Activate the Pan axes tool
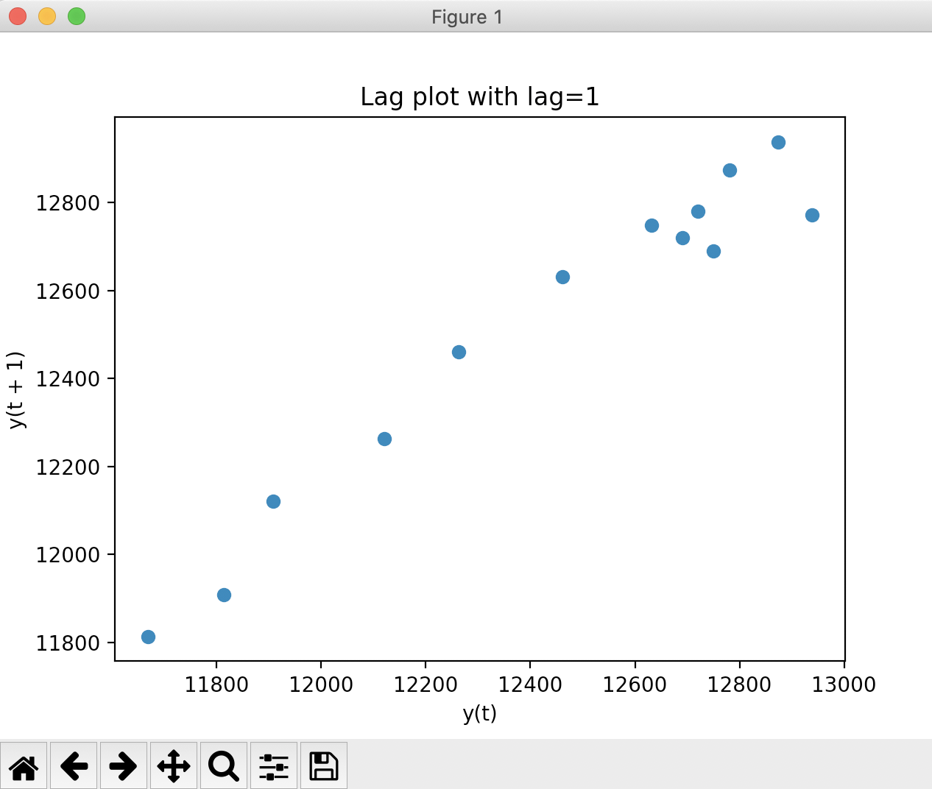932x789 pixels. click(174, 765)
